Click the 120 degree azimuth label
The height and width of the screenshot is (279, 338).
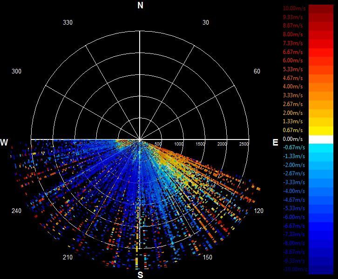point(259,211)
